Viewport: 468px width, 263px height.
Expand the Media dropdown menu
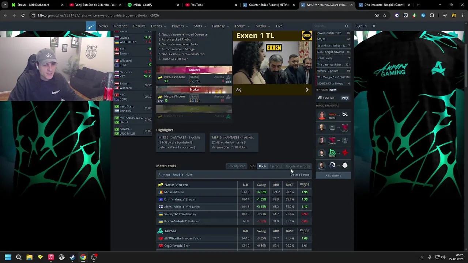(263, 26)
